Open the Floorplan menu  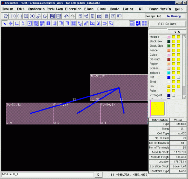point(73,9)
